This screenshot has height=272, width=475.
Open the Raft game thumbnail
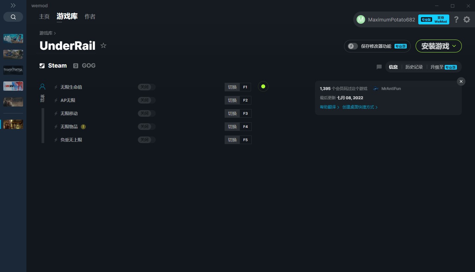point(13,39)
